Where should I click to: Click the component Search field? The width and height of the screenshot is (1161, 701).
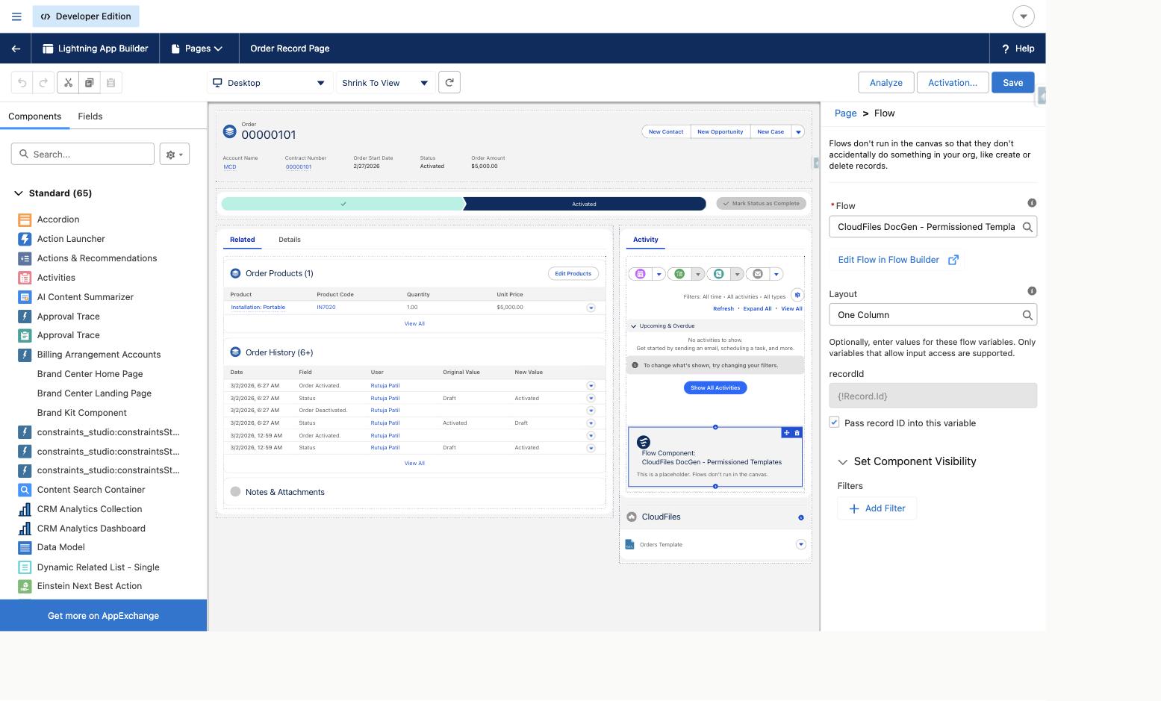(x=83, y=155)
